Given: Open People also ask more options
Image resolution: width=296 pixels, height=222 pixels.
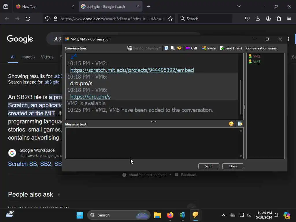Looking at the screenshot, I should pyautogui.click(x=59, y=195).
